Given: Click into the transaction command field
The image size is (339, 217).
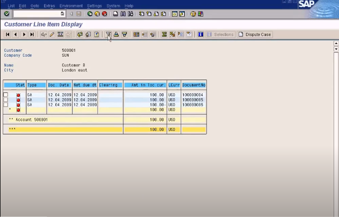Looking at the screenshot, I should pos(37,14).
